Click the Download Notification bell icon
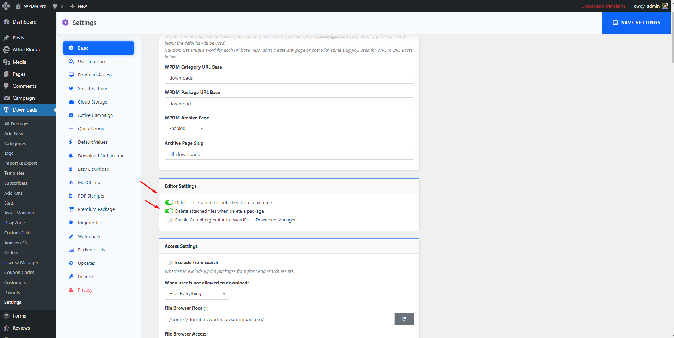 (71, 156)
